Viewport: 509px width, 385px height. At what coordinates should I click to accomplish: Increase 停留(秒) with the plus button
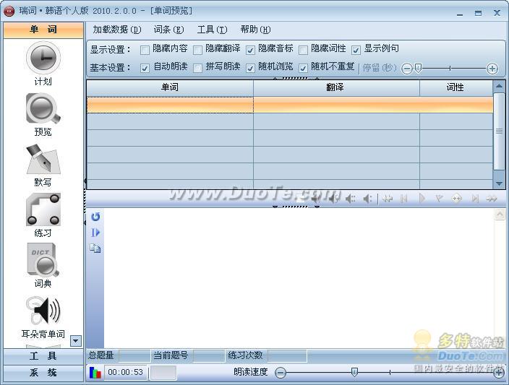coord(492,69)
